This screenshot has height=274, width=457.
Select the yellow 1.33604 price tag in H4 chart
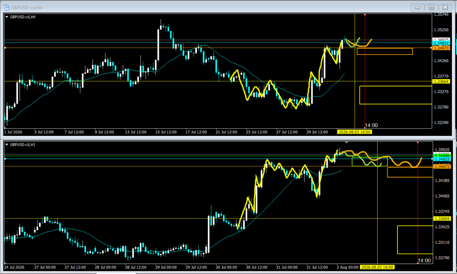pos(441,82)
